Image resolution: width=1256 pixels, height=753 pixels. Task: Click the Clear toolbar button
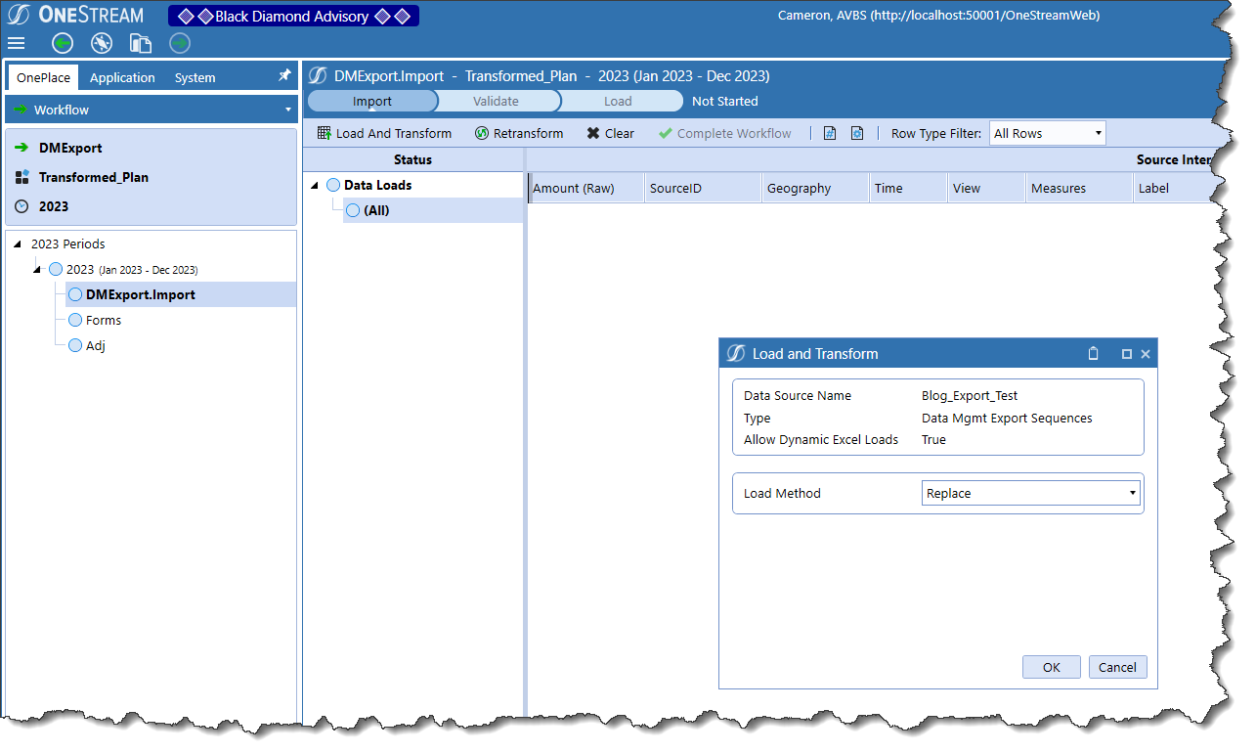[x=610, y=133]
